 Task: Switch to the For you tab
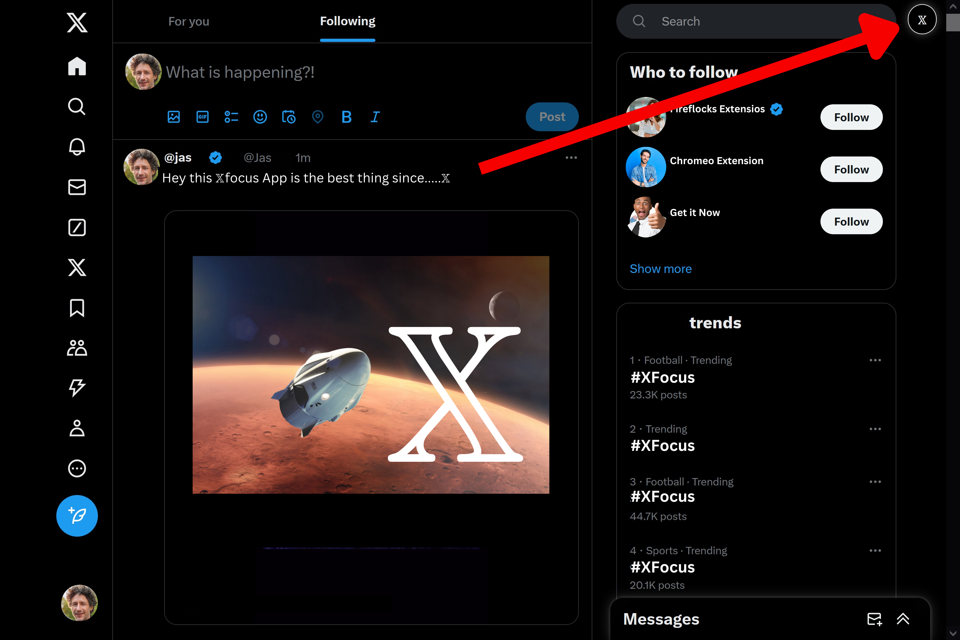pos(188,21)
